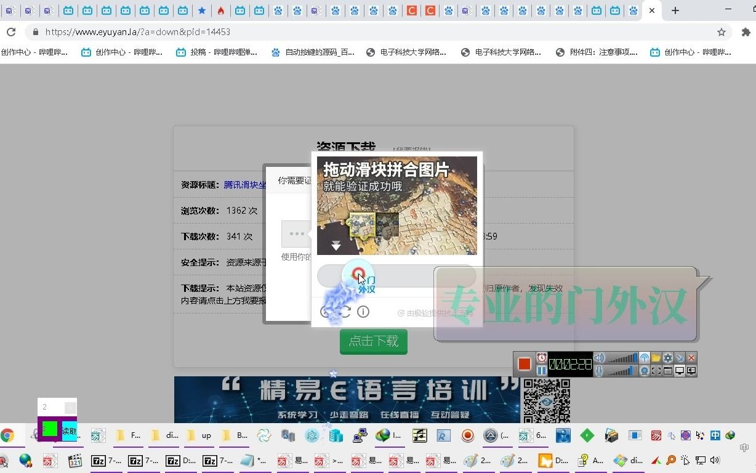Viewport: 756px width, 473px height.
Task: Switch to the first browser tab
Action: coord(10,10)
